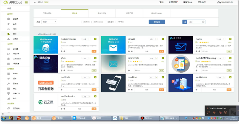The height and width of the screenshot is (124, 239).
Task: Clear the sms search text with X icon
Action: coord(203,22)
